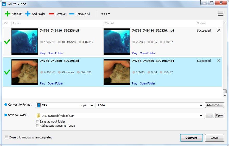Click the Status column header
The height and width of the screenshot is (146, 229).
(x=201, y=23)
